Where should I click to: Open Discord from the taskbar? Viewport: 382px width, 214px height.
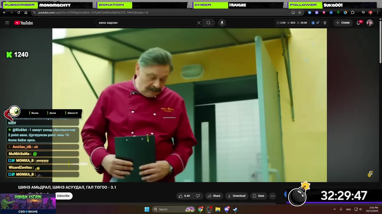[x=227, y=209]
